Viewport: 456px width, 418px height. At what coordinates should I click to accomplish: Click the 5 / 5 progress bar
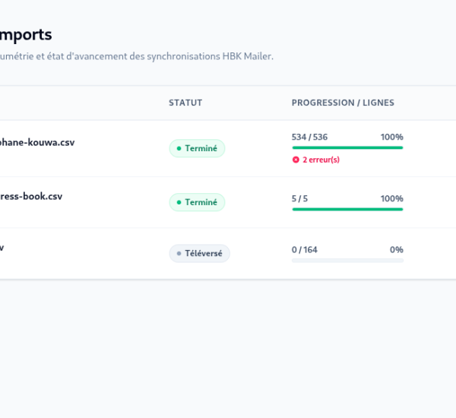click(x=347, y=210)
